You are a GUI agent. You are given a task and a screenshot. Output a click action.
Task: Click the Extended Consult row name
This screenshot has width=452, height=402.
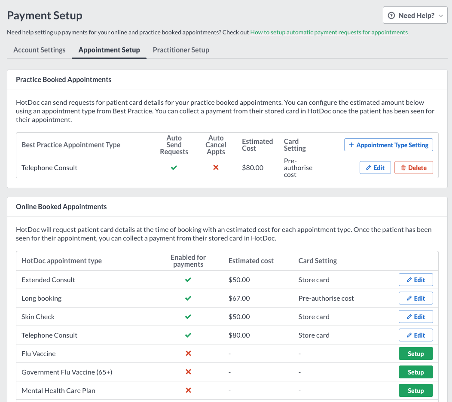[x=48, y=280]
